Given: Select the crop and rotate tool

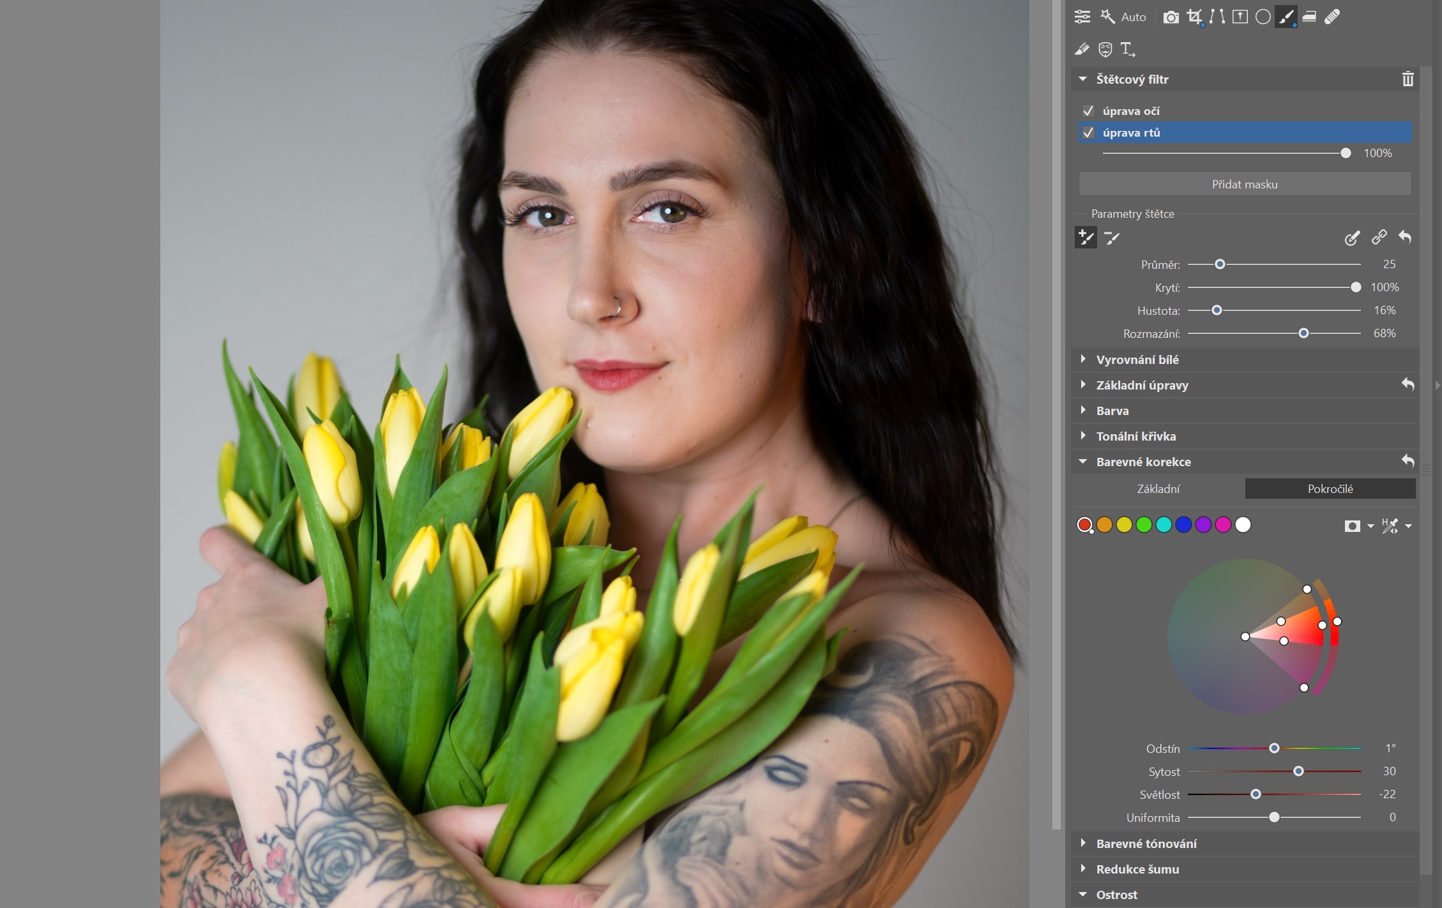Looking at the screenshot, I should [1194, 17].
